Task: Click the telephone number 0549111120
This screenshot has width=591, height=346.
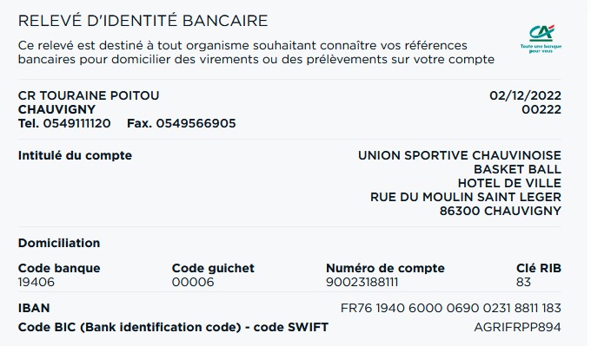Action: click(x=76, y=123)
